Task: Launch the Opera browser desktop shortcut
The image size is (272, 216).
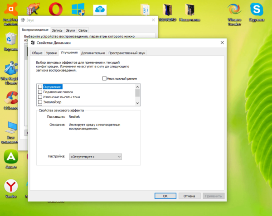Action: (x=55, y=9)
